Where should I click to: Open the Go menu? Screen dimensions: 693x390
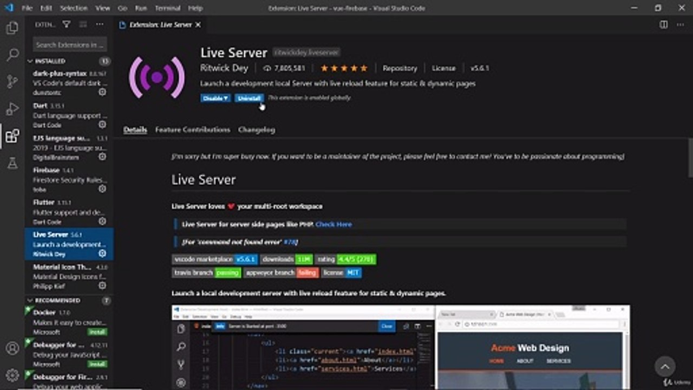click(122, 8)
